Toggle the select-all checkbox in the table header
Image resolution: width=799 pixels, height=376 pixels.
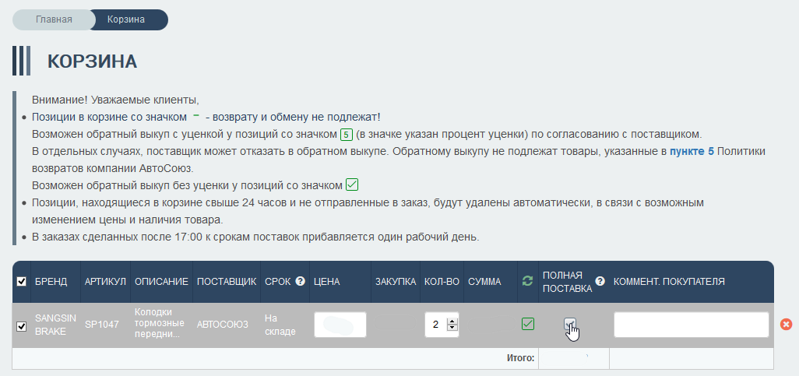[x=21, y=282]
